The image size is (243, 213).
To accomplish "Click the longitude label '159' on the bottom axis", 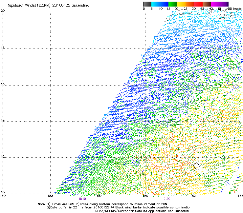I will click(145, 196).
